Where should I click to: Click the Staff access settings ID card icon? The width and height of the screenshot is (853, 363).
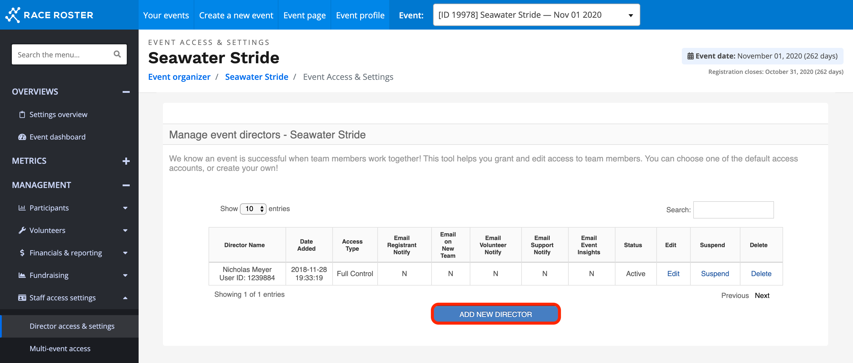coord(22,298)
